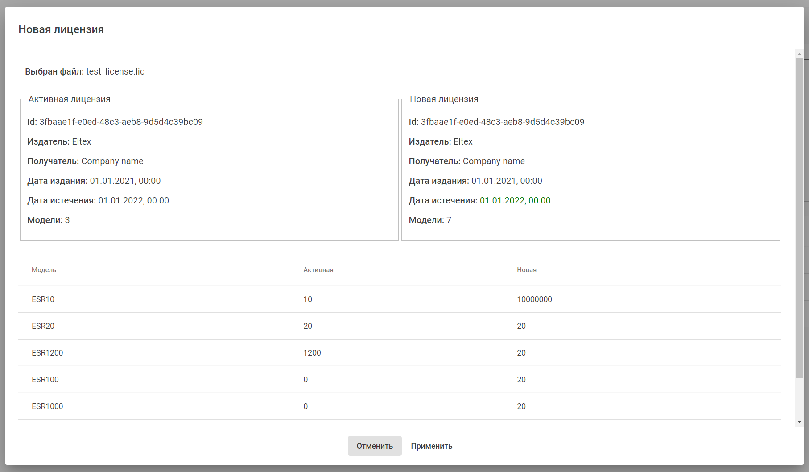Click the Отменить button
809x472 pixels.
pos(375,446)
